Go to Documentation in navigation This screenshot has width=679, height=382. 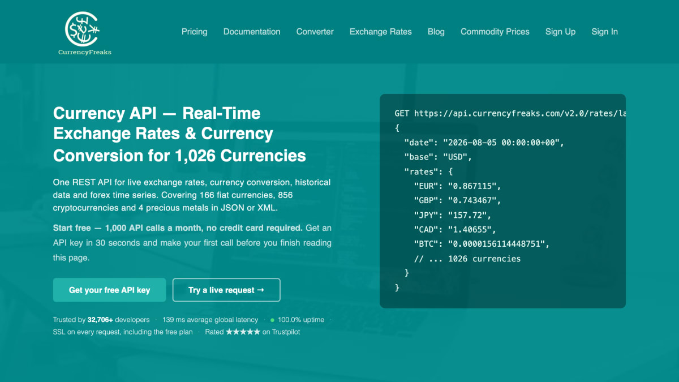pos(252,32)
